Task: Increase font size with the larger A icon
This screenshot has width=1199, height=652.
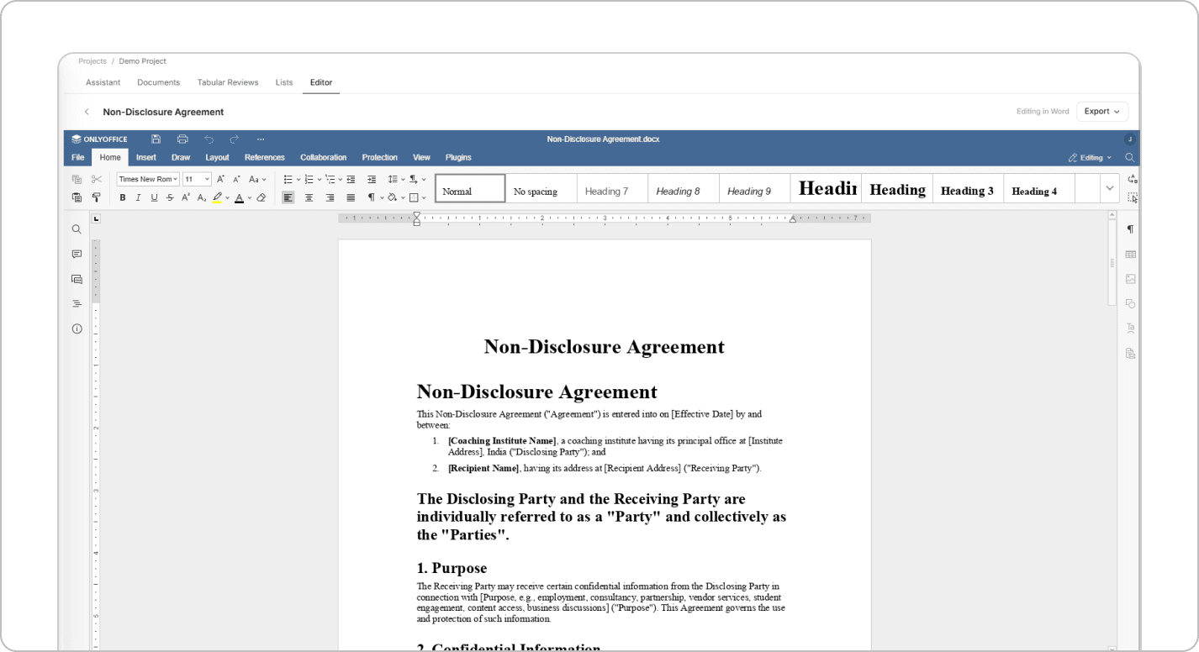Action: [220, 179]
